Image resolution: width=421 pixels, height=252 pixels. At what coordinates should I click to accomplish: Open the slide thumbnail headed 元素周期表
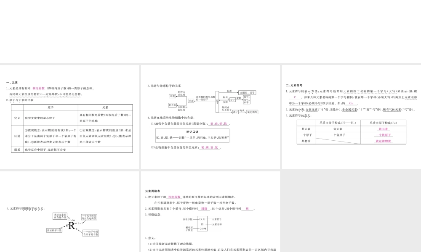pos(210,212)
